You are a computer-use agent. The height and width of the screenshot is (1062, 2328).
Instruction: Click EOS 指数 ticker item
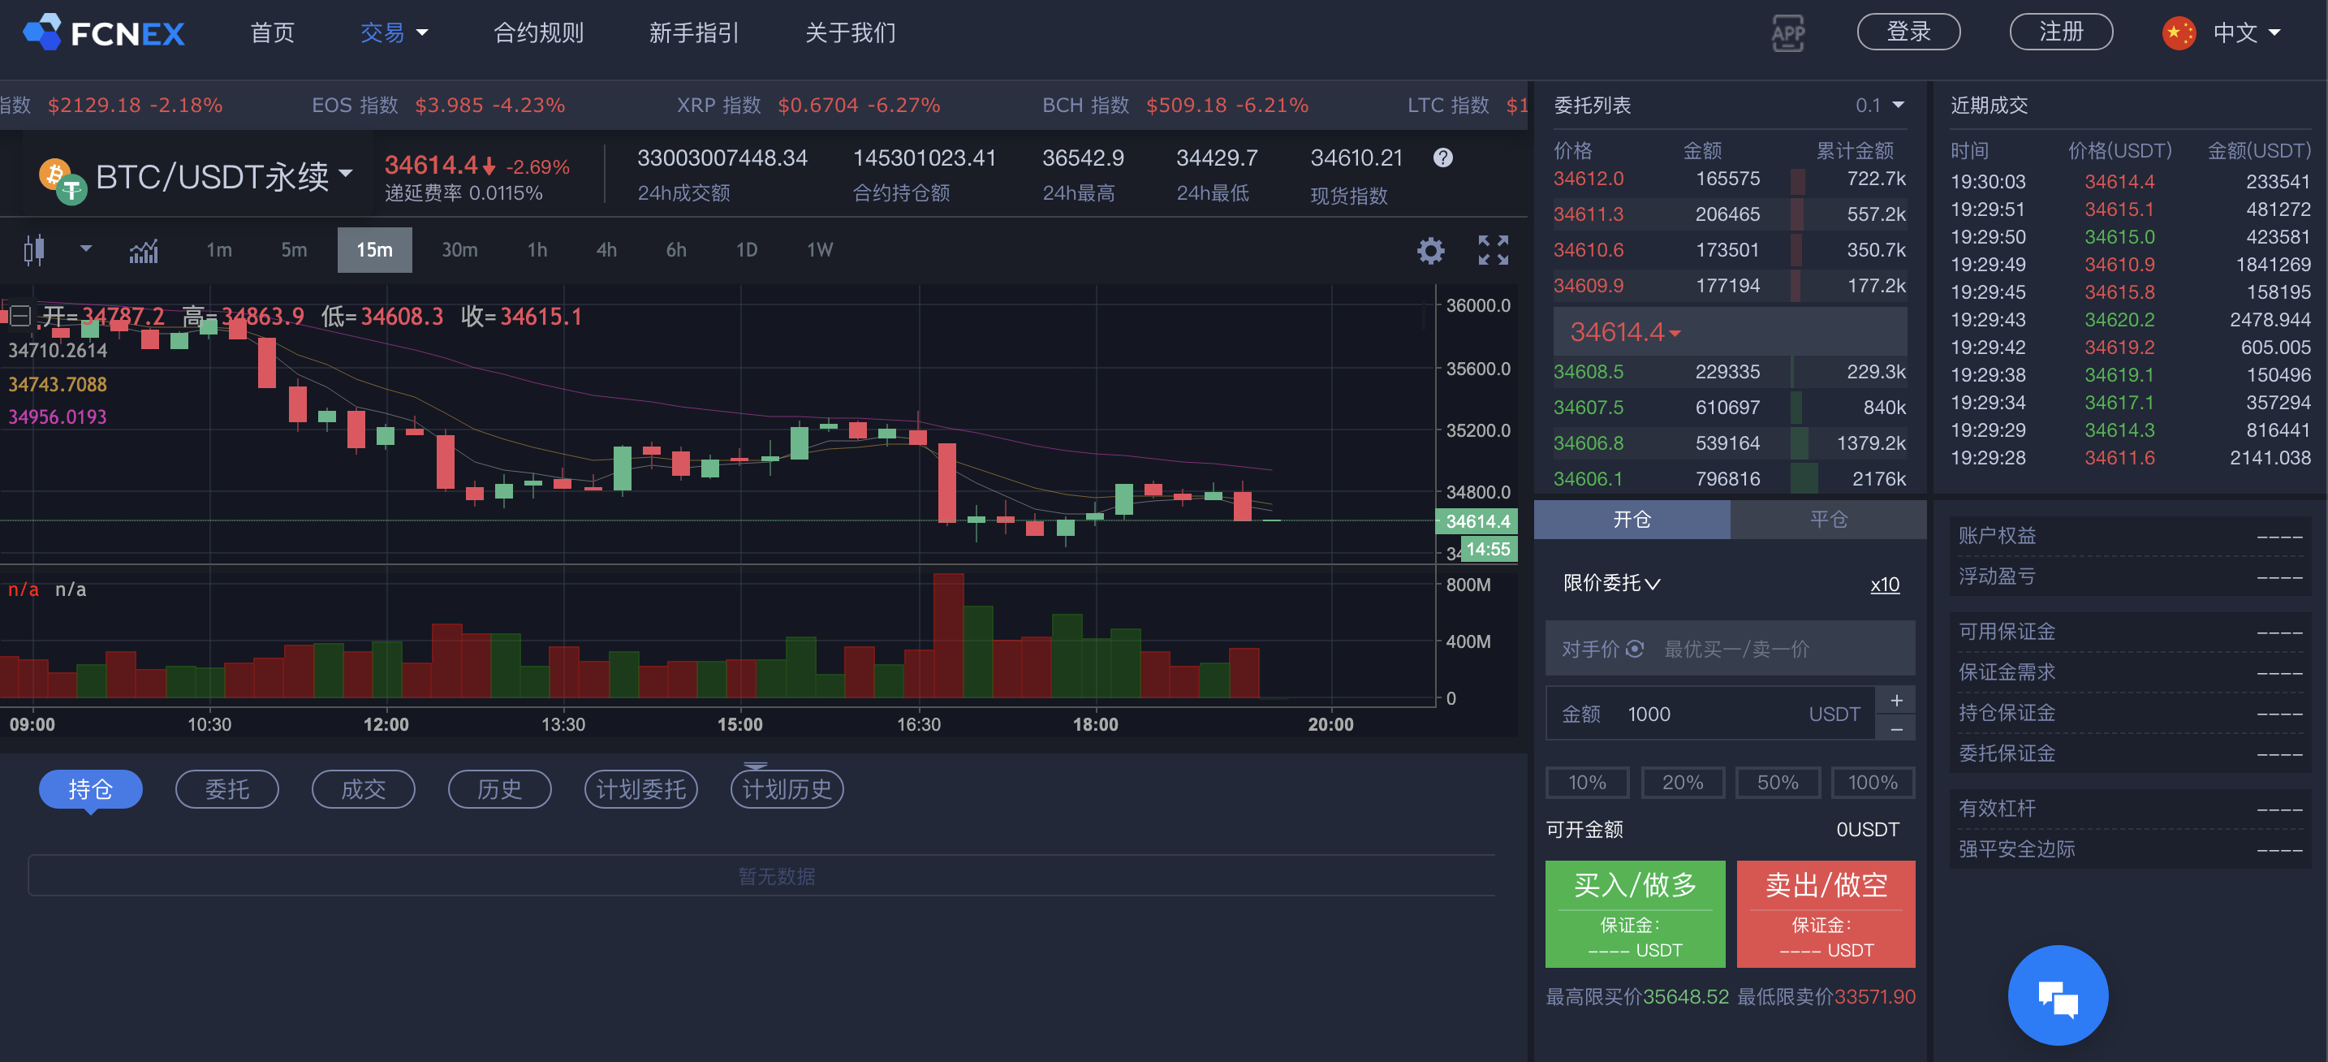[438, 105]
